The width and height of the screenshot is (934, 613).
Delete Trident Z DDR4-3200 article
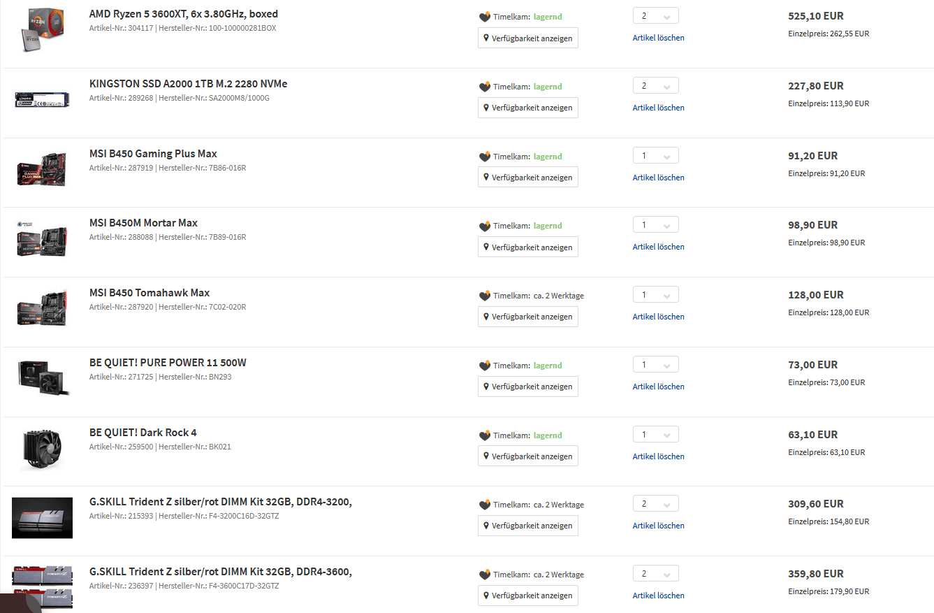coord(659,526)
